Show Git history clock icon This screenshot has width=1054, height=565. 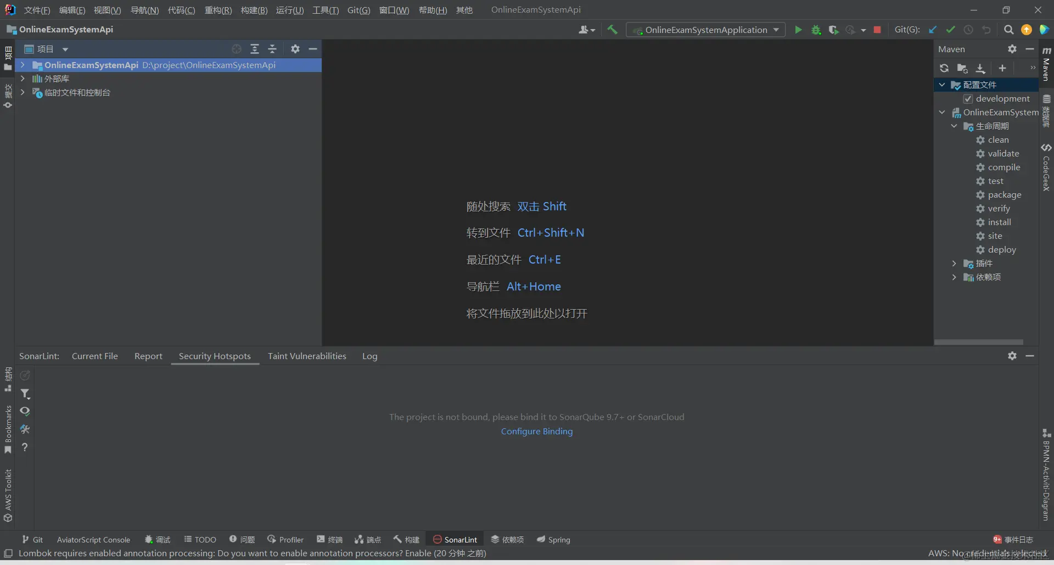coord(968,30)
